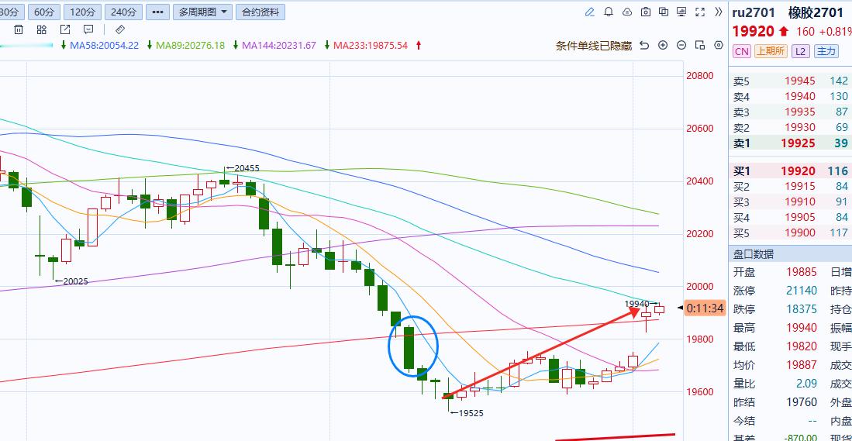Click the 上期所 exchange tag
Screen dimensions: 852x441
(x=771, y=52)
